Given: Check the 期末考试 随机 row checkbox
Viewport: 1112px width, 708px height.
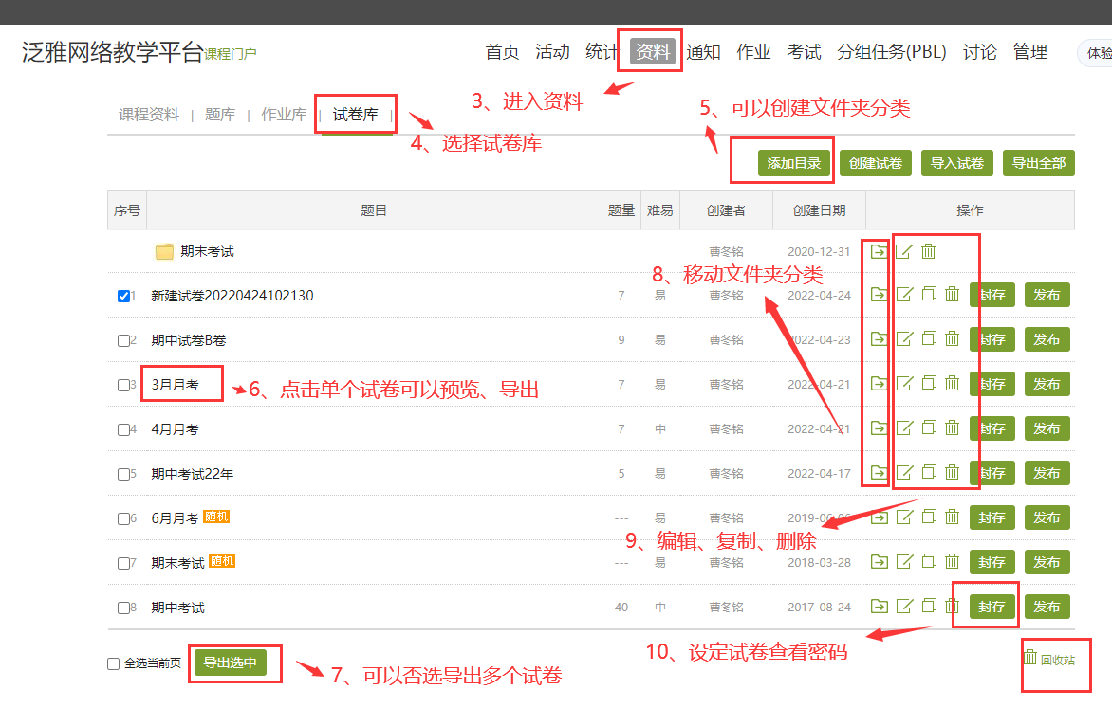Looking at the screenshot, I should pos(123,563).
